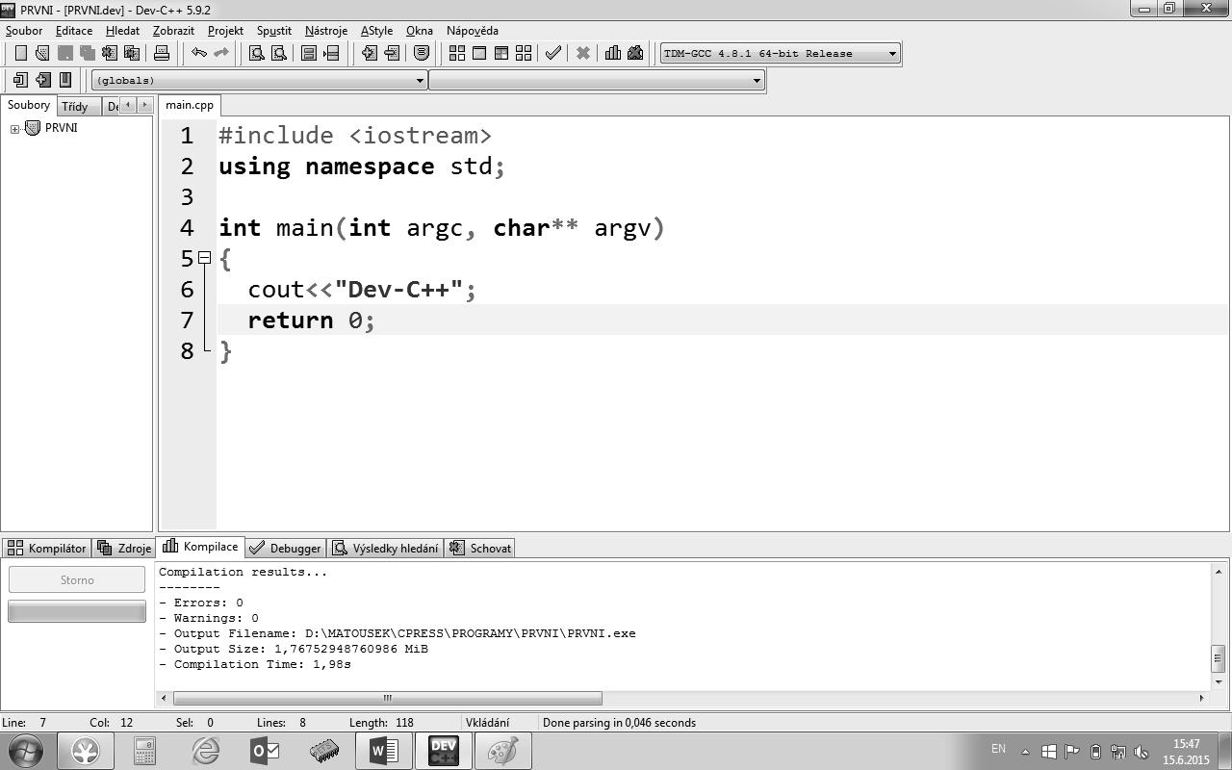The image size is (1232, 770).
Task: Click the Storno button
Action: coord(77,580)
